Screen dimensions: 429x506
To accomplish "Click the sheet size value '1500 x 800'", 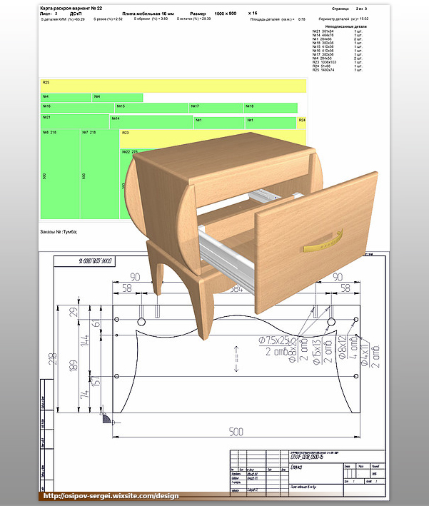I will (x=226, y=14).
